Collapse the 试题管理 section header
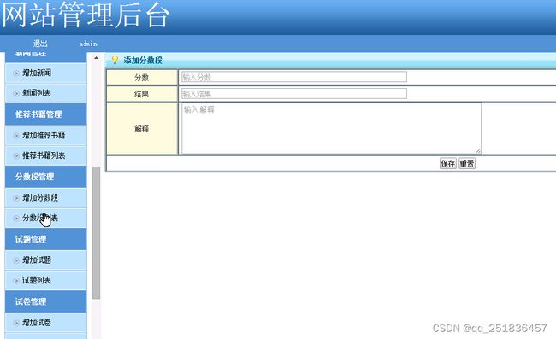556x339 pixels. point(45,239)
